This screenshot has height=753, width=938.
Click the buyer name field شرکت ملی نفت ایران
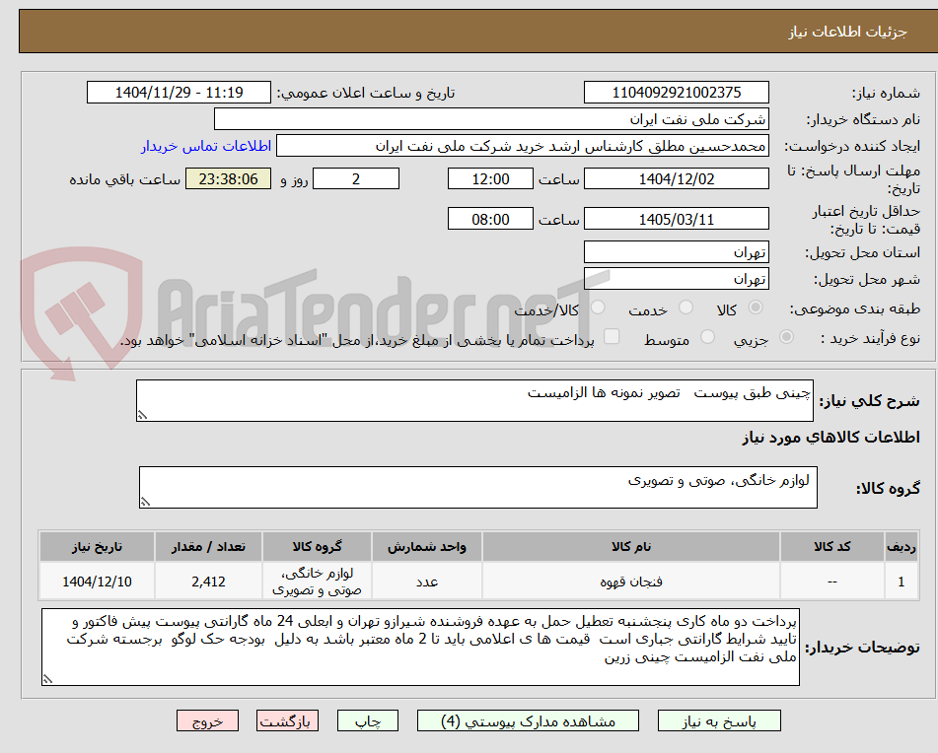point(491,119)
